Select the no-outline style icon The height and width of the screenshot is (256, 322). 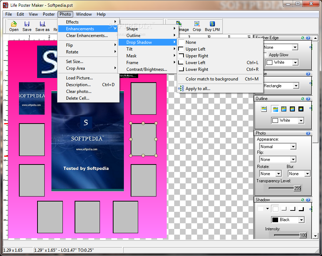click(264, 109)
